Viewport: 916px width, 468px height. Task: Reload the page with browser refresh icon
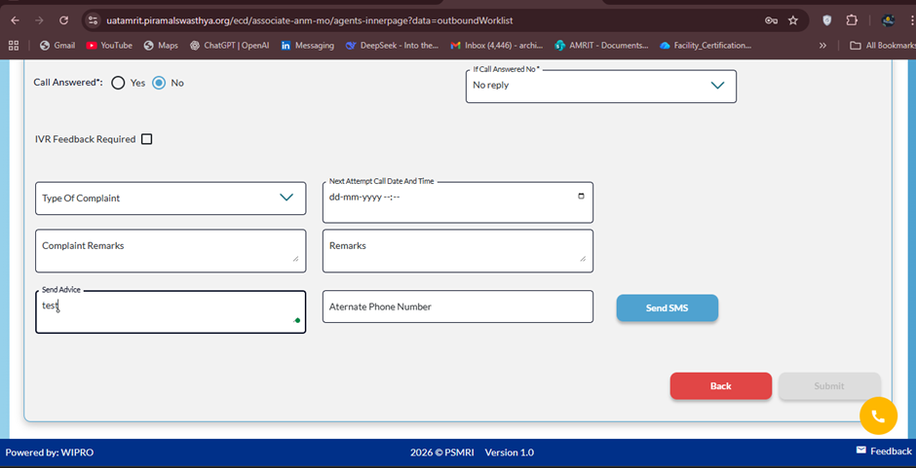point(63,19)
